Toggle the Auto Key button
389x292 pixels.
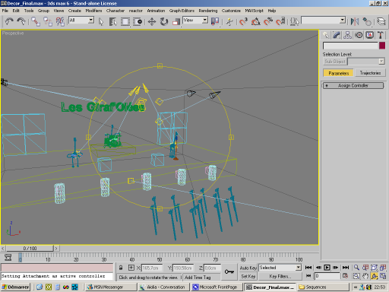[248, 268]
